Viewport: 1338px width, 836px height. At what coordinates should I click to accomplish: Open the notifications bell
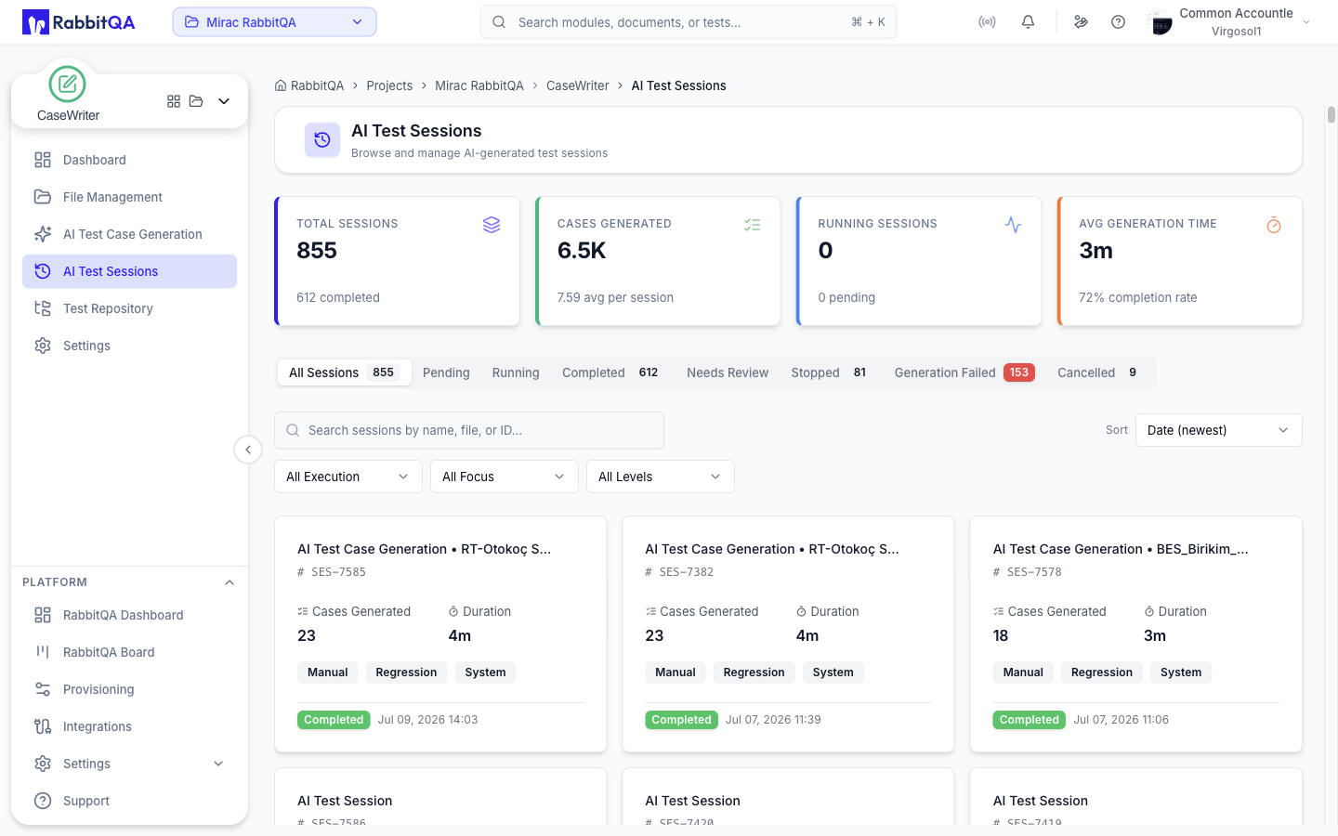coord(1028,22)
